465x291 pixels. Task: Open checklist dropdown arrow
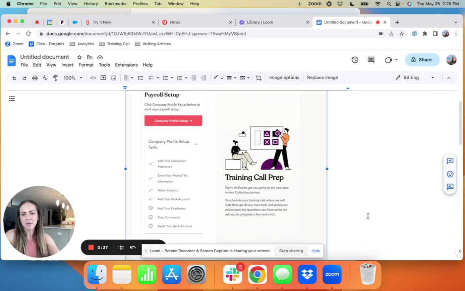[158, 78]
